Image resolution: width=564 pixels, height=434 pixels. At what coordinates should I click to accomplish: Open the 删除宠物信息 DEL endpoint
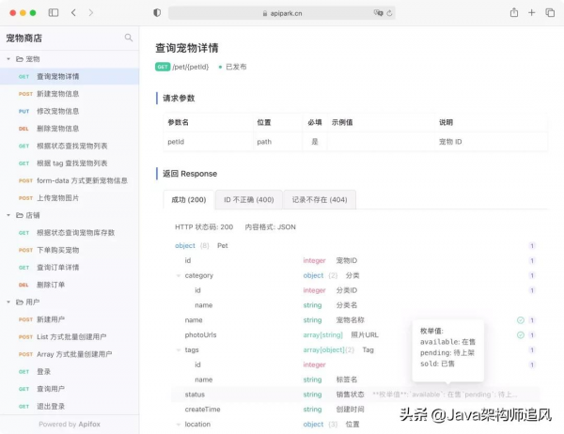coord(70,129)
